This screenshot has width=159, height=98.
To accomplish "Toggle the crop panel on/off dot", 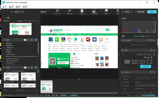I will point(123,50).
